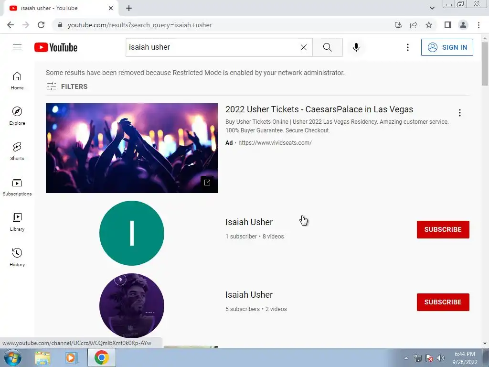
Task: Open Shorts in the sidebar
Action: tap(17, 151)
